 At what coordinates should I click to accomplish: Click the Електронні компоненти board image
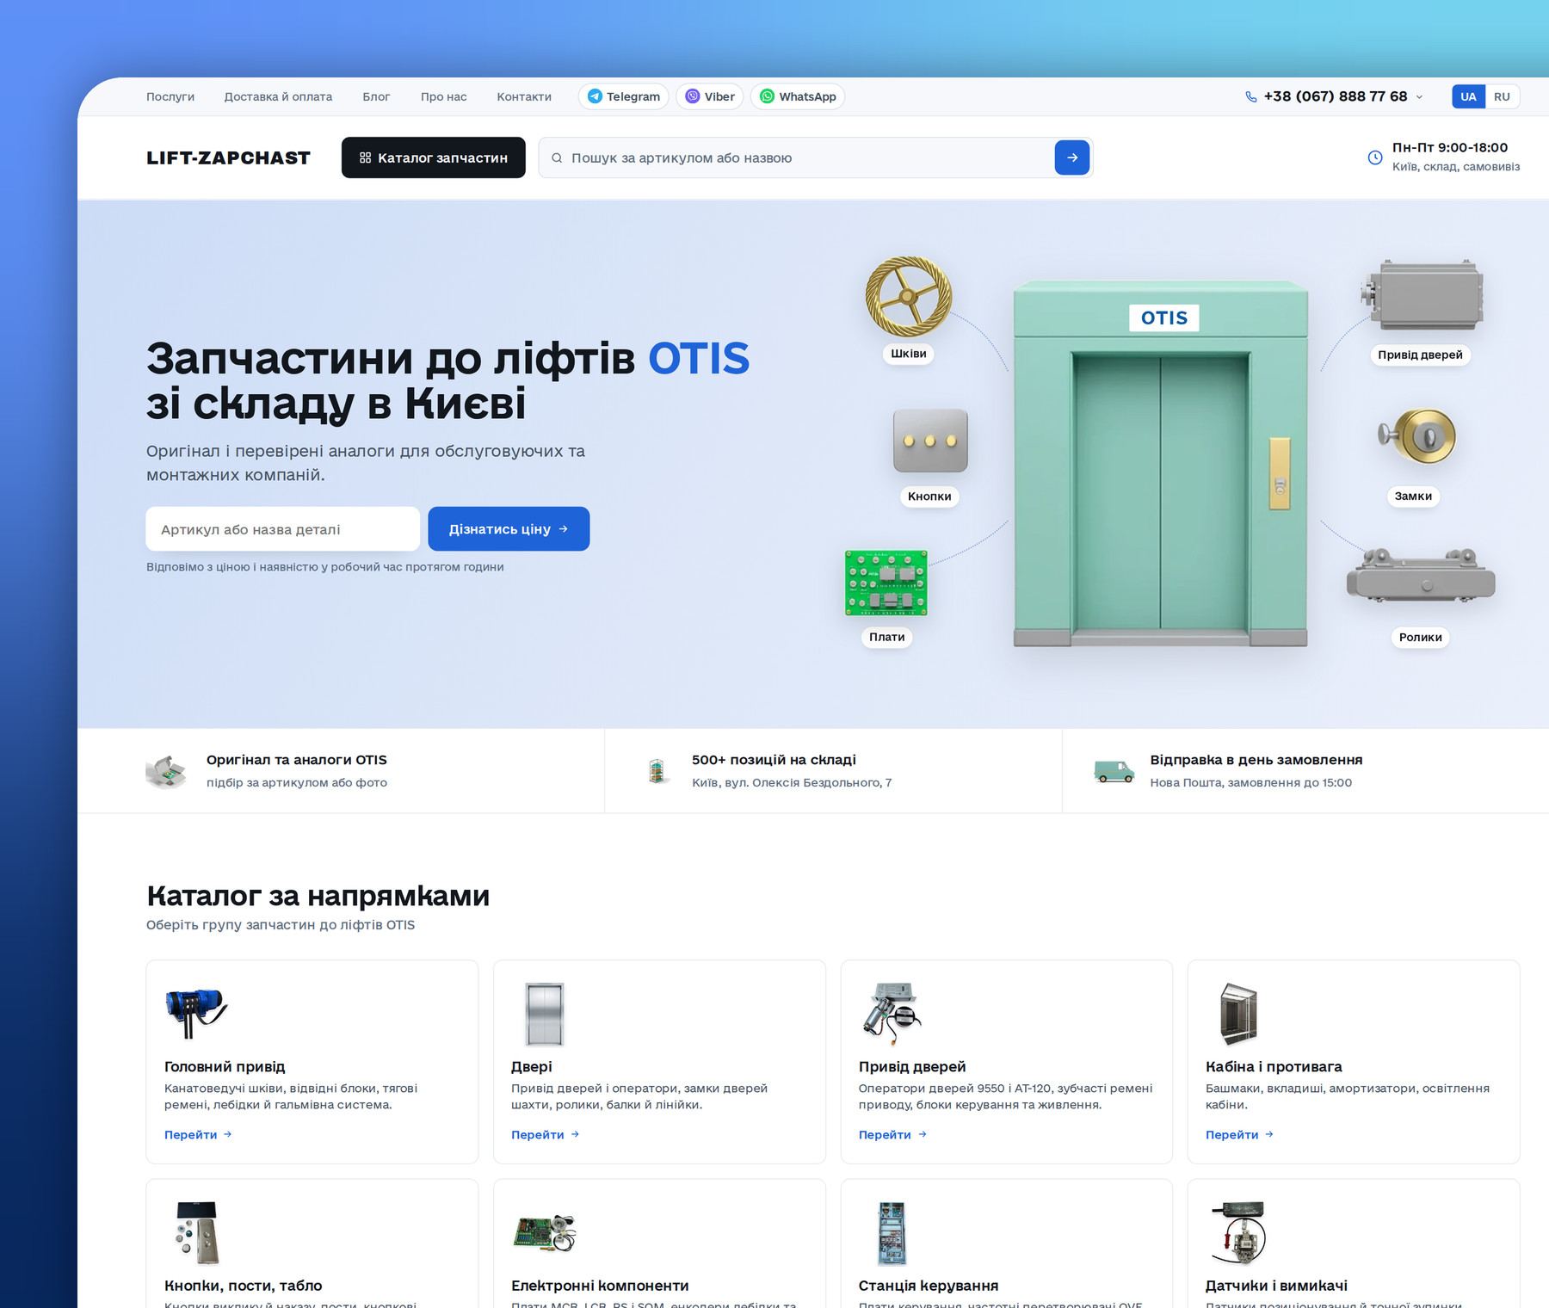pyautogui.click(x=545, y=1232)
